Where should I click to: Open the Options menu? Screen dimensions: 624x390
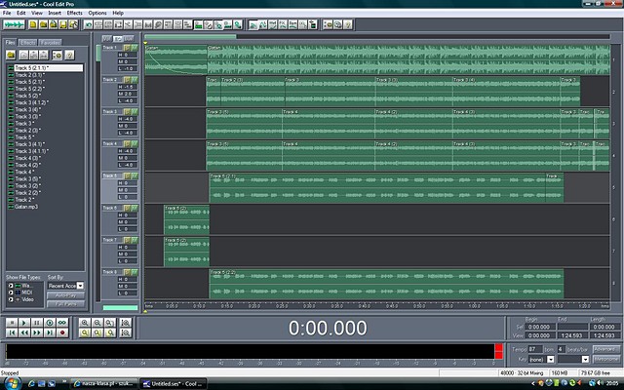pyautogui.click(x=97, y=13)
